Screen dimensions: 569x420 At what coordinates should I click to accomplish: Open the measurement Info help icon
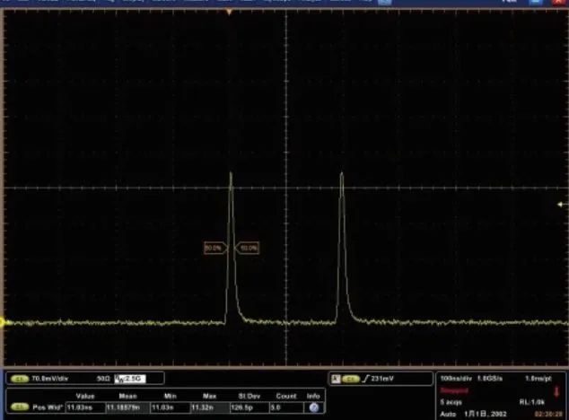pyautogui.click(x=314, y=407)
